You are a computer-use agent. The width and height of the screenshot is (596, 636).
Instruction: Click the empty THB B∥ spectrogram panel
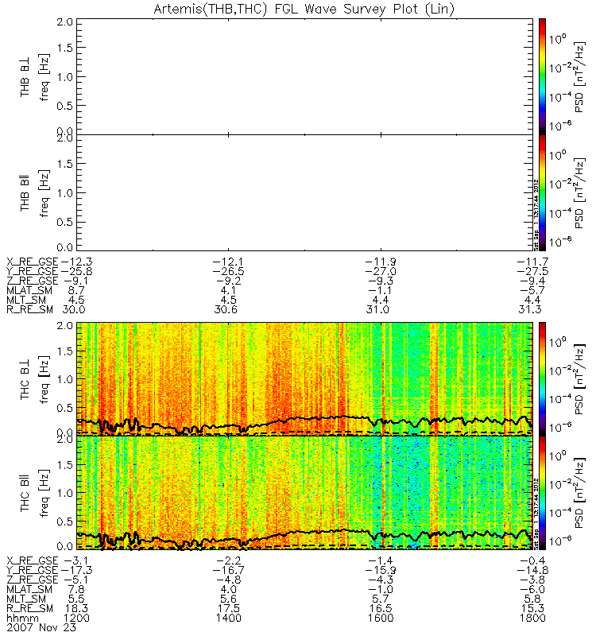click(x=305, y=192)
